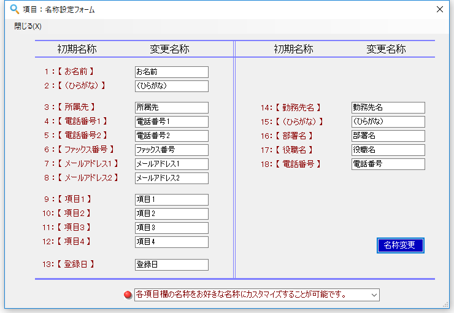
Task: Open the 閉じる(X) menu
Action: 28,26
